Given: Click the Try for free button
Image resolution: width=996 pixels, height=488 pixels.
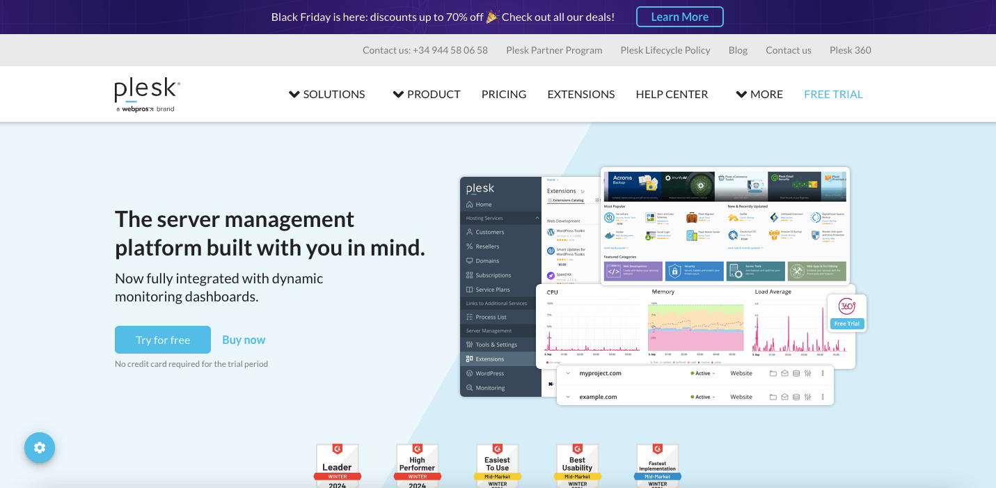Looking at the screenshot, I should [x=163, y=340].
